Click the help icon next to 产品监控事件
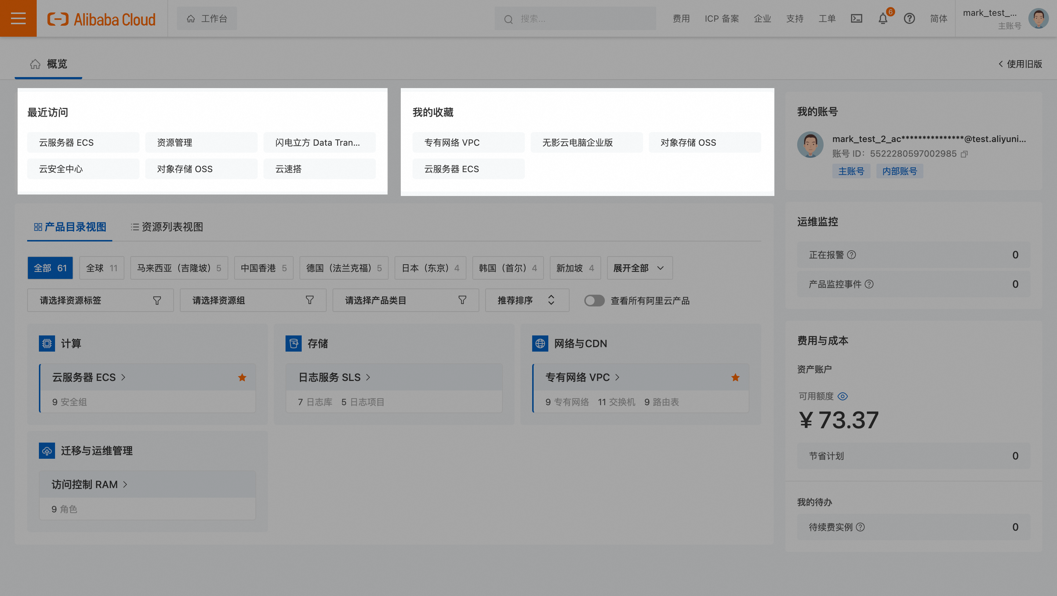 869,284
